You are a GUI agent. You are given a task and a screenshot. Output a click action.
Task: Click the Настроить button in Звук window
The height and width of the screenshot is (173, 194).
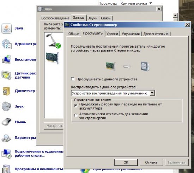[54, 126]
